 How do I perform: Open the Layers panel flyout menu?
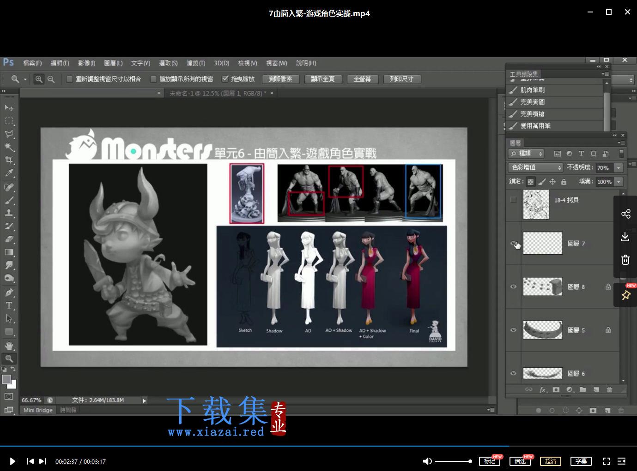(x=620, y=143)
